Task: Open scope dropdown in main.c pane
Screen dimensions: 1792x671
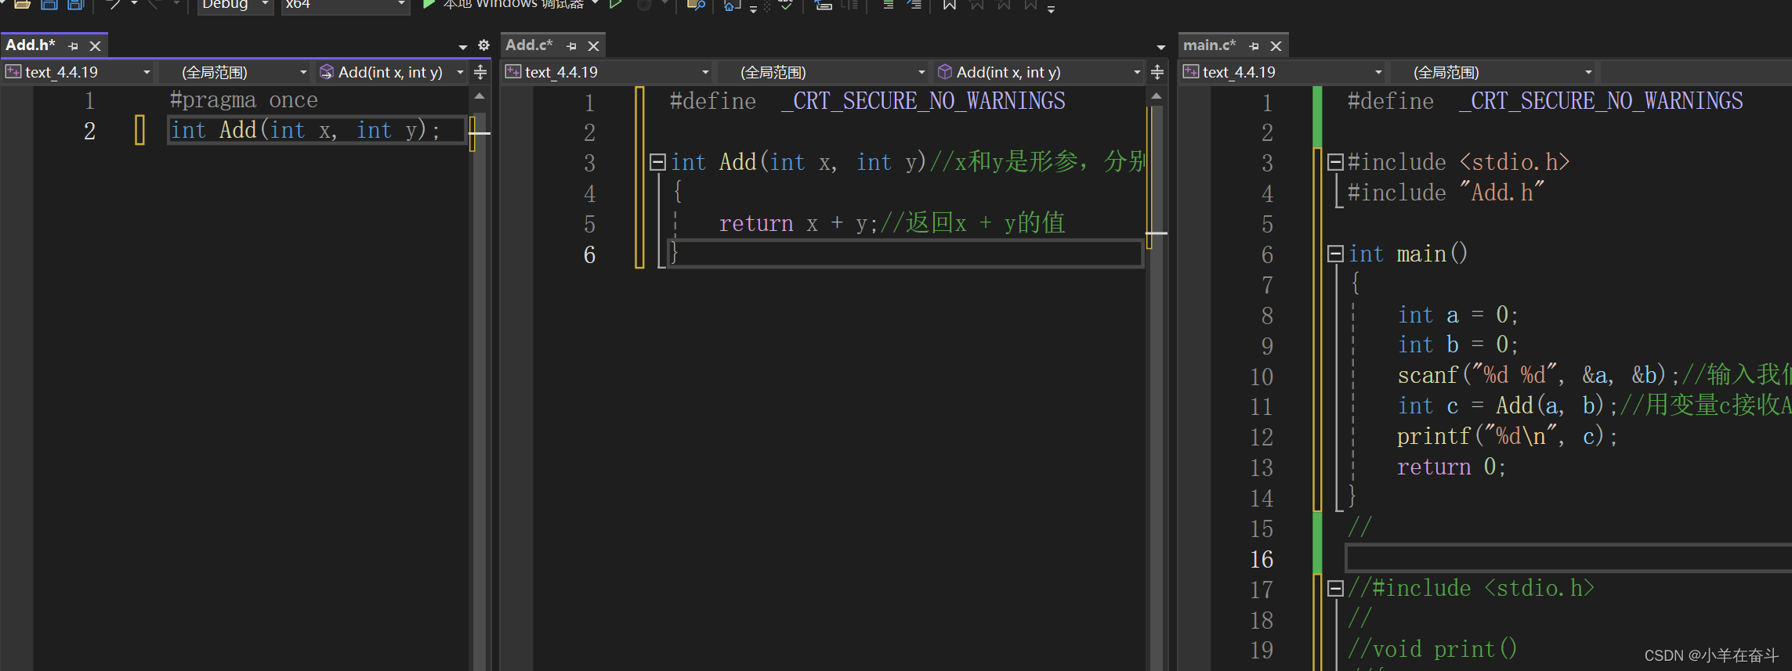Action: pos(1493,73)
